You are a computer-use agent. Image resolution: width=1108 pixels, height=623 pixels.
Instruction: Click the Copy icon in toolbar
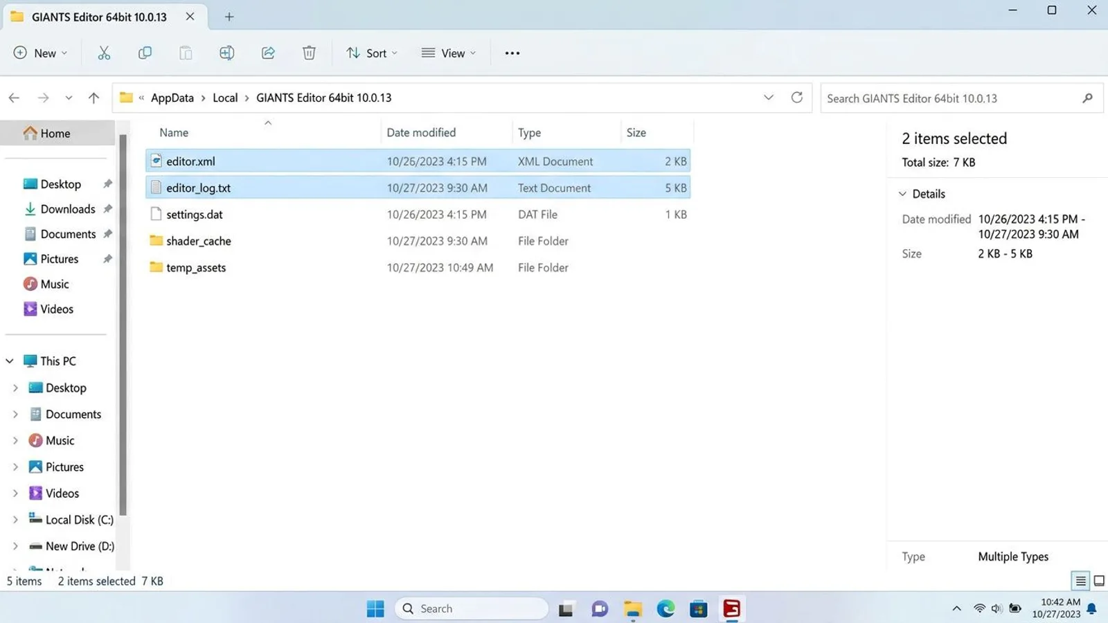pos(145,53)
